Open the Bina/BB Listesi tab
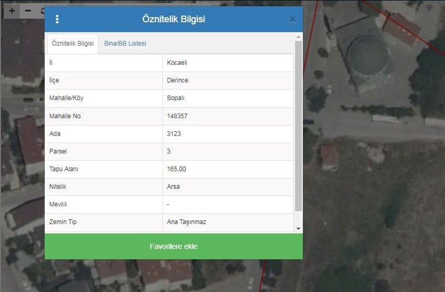 pyautogui.click(x=125, y=44)
